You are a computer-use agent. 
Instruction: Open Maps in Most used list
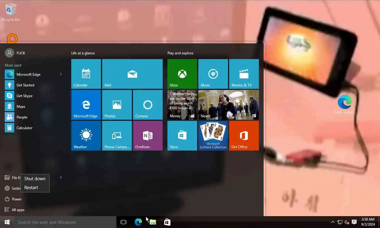[x=33, y=106]
